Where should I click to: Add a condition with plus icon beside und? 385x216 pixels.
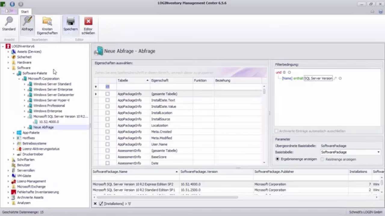point(284,72)
